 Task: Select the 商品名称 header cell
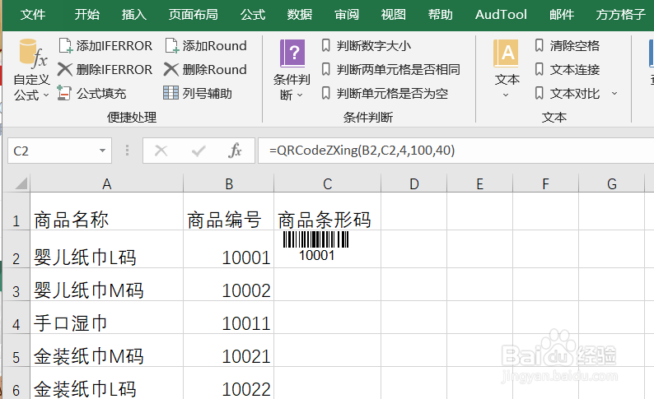tap(107, 211)
